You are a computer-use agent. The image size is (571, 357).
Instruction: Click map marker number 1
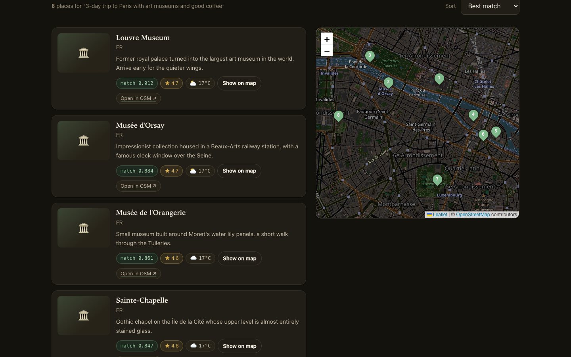(x=439, y=79)
